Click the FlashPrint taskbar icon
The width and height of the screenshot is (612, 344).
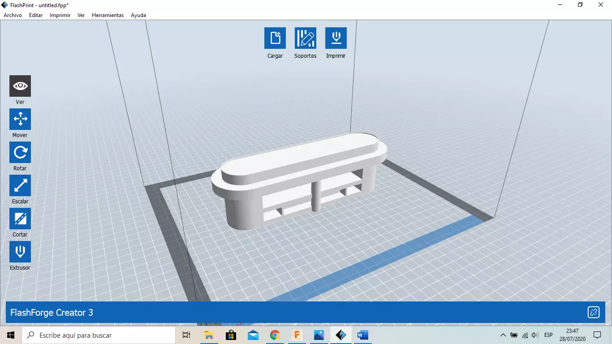tap(340, 335)
